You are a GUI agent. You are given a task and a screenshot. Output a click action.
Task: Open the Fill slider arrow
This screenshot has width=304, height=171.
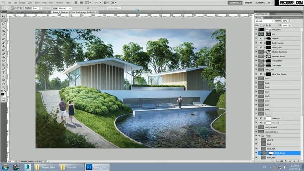pyautogui.click(x=290, y=25)
